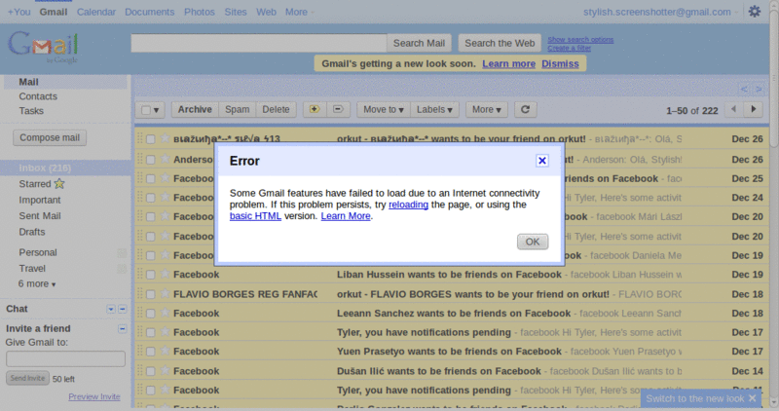779x411 pixels.
Task: Star the Yuen Prasetyo Facebook message
Action: [165, 351]
